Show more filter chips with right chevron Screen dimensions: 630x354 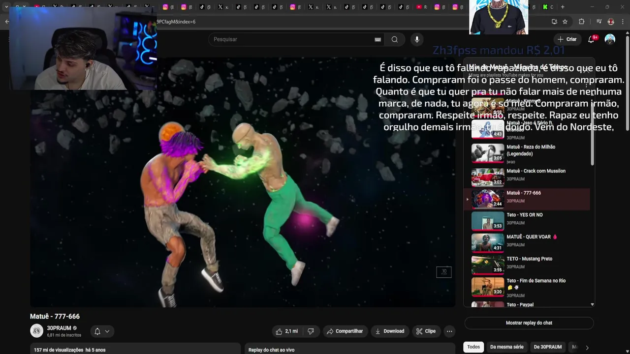[x=587, y=347]
